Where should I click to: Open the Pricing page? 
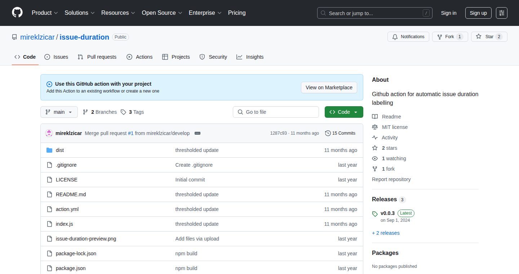(237, 13)
